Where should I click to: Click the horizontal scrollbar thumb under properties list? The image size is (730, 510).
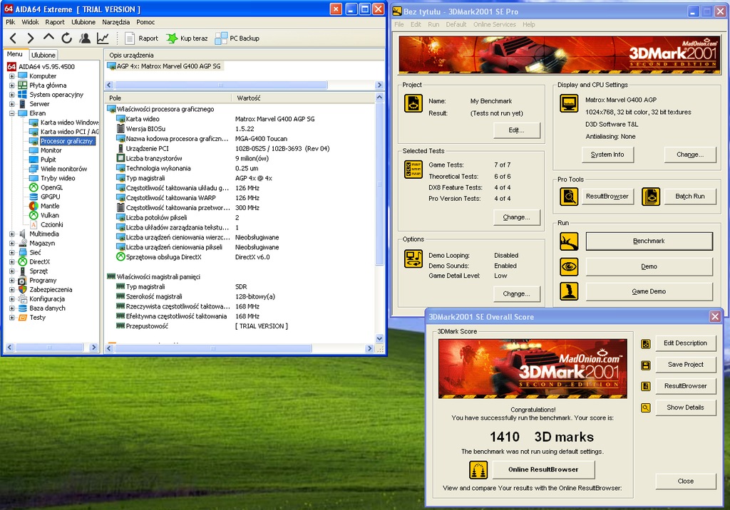coord(213,348)
